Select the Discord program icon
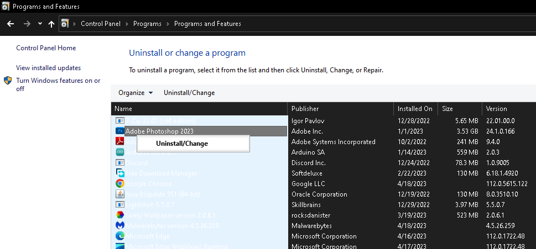This screenshot has width=536, height=249. (119, 163)
